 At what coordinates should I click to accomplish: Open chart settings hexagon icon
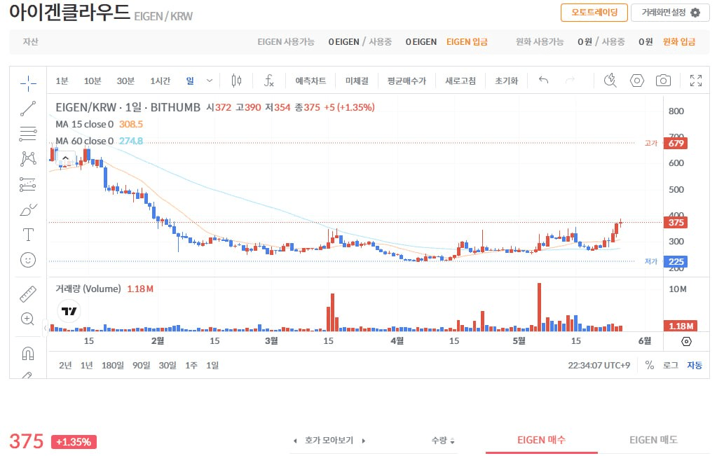637,81
